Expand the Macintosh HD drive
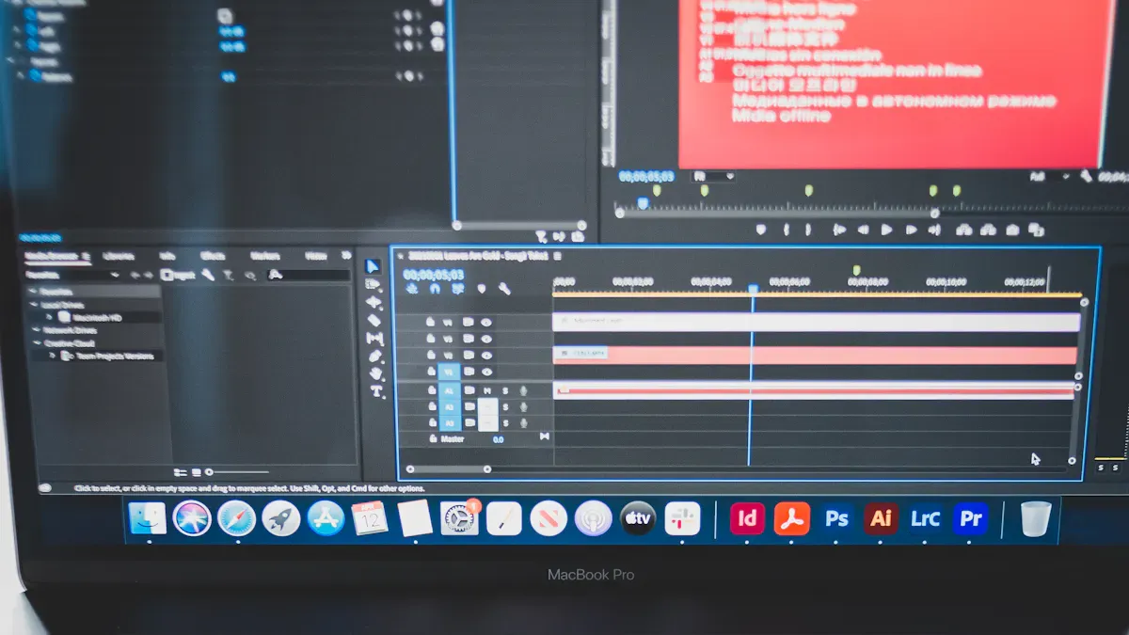The image size is (1129, 635). pyautogui.click(x=50, y=318)
